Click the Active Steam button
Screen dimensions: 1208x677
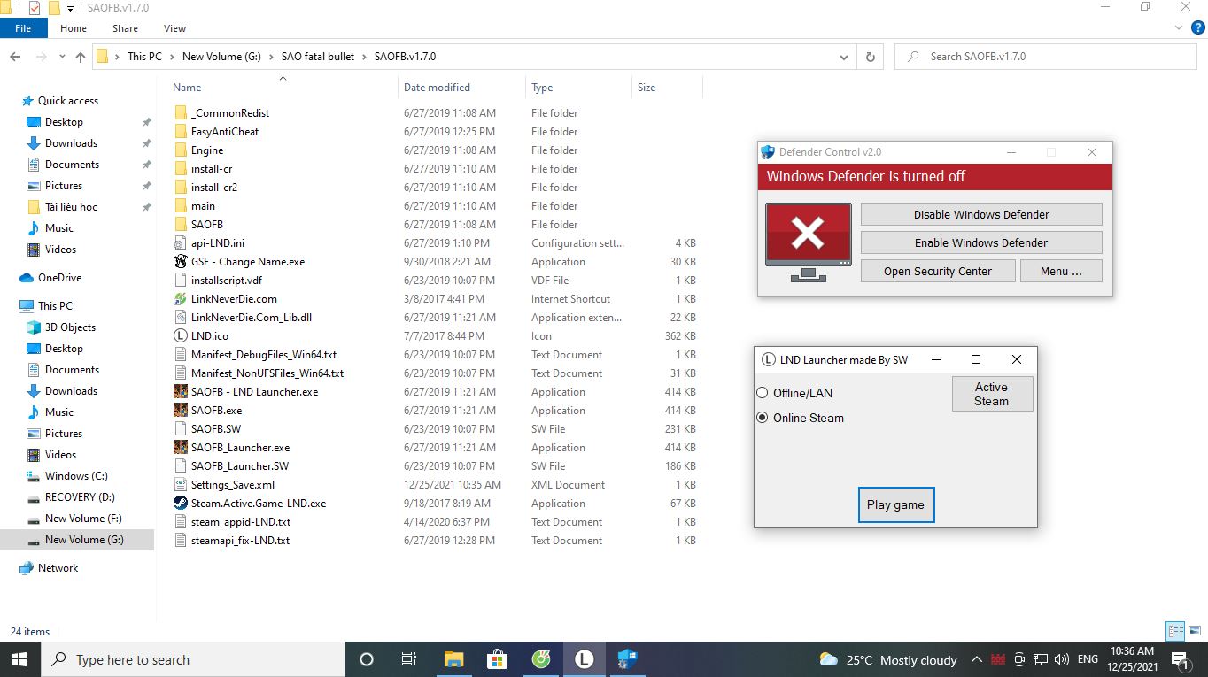(991, 394)
